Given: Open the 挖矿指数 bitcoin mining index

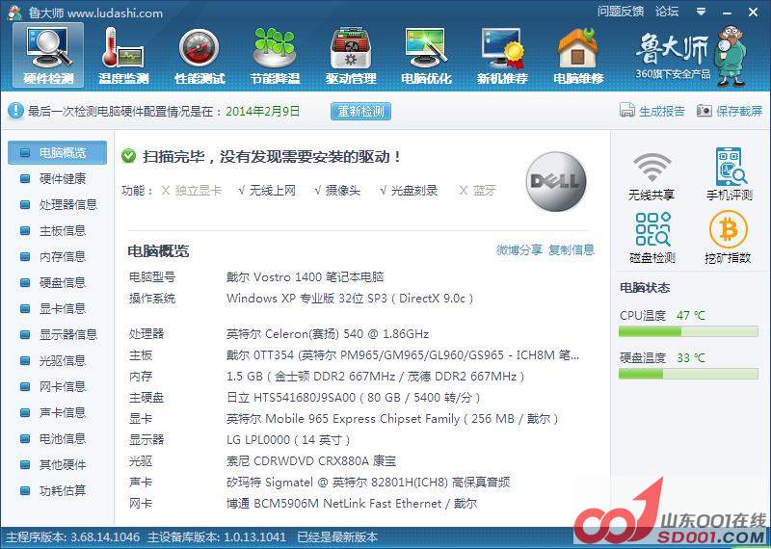Looking at the screenshot, I should point(729,238).
